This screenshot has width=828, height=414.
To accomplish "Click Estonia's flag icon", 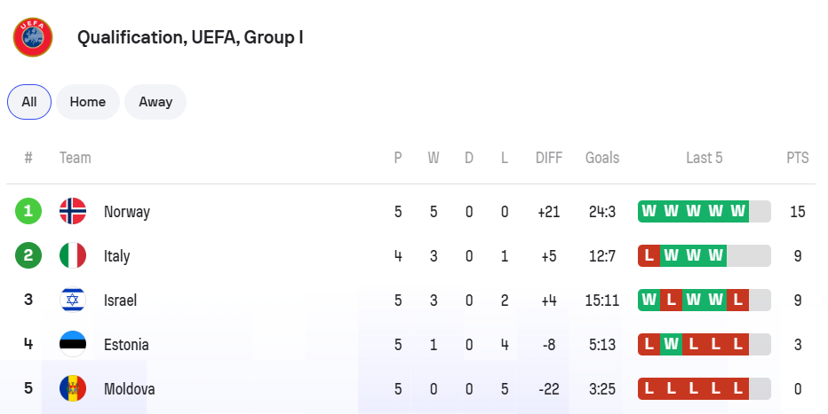I will coord(73,345).
